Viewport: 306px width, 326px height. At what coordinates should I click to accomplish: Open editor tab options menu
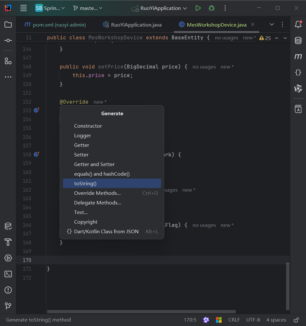pyautogui.click(x=282, y=24)
